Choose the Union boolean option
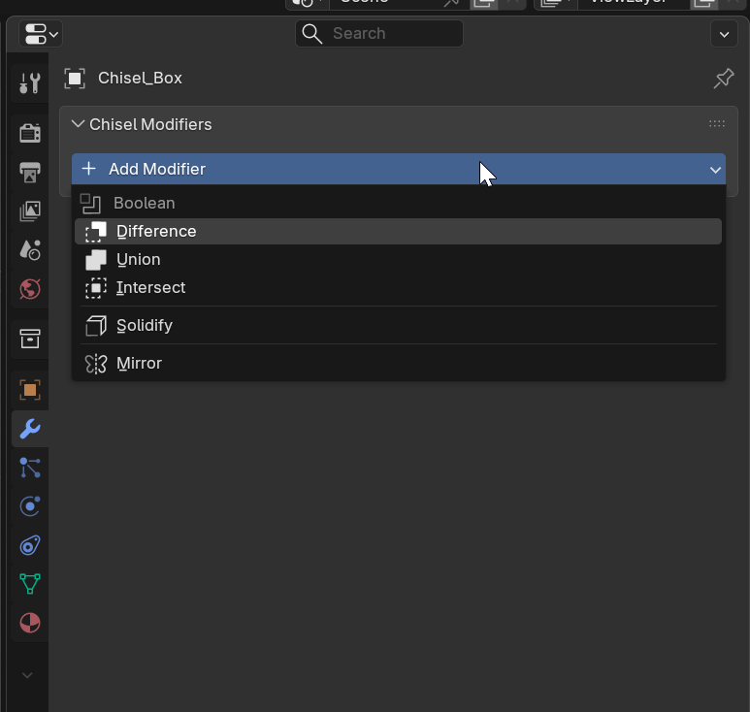 click(398, 260)
